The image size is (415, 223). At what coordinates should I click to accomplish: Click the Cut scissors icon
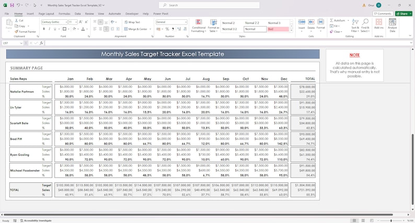[x=16, y=20]
